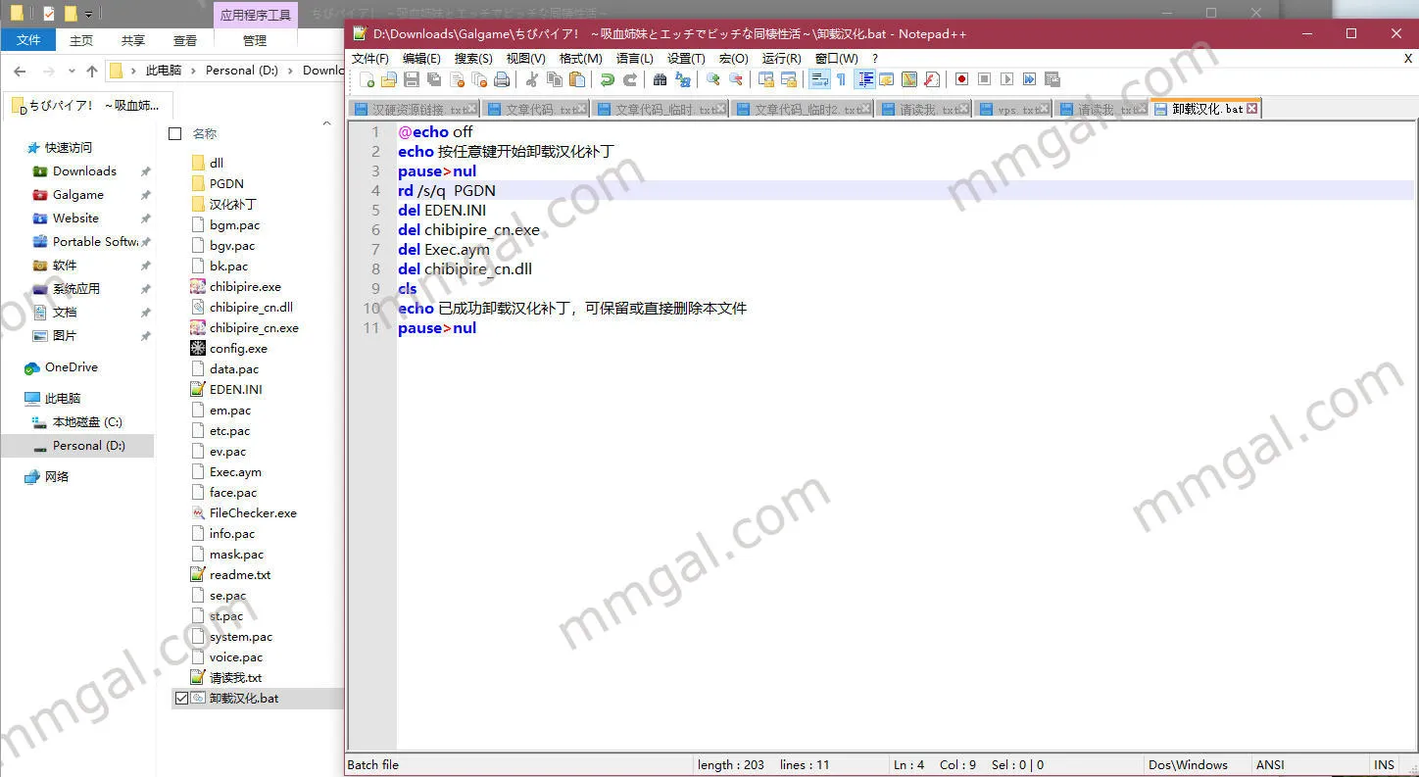Click the Zoom In magnifier icon
Viewport: 1419px width, 777px height.
[713, 79]
